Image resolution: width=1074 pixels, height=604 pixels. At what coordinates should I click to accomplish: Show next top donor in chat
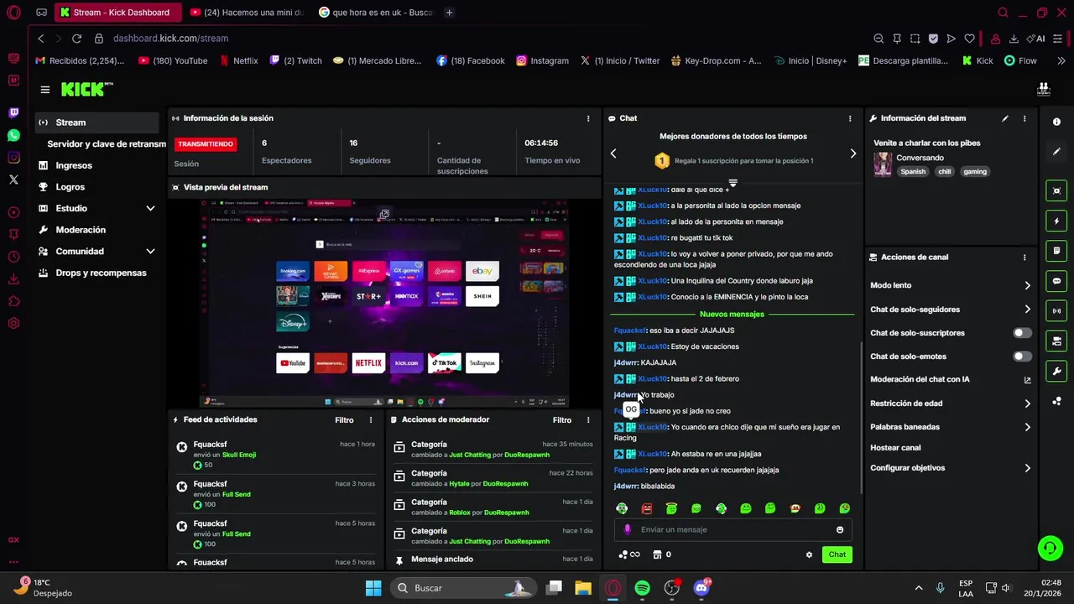click(x=853, y=154)
